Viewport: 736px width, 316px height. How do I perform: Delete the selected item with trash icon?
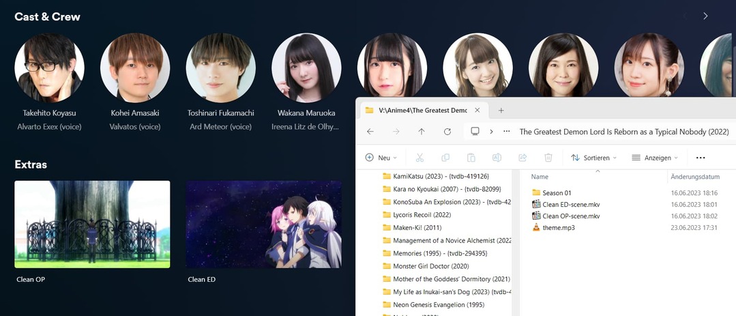548,158
